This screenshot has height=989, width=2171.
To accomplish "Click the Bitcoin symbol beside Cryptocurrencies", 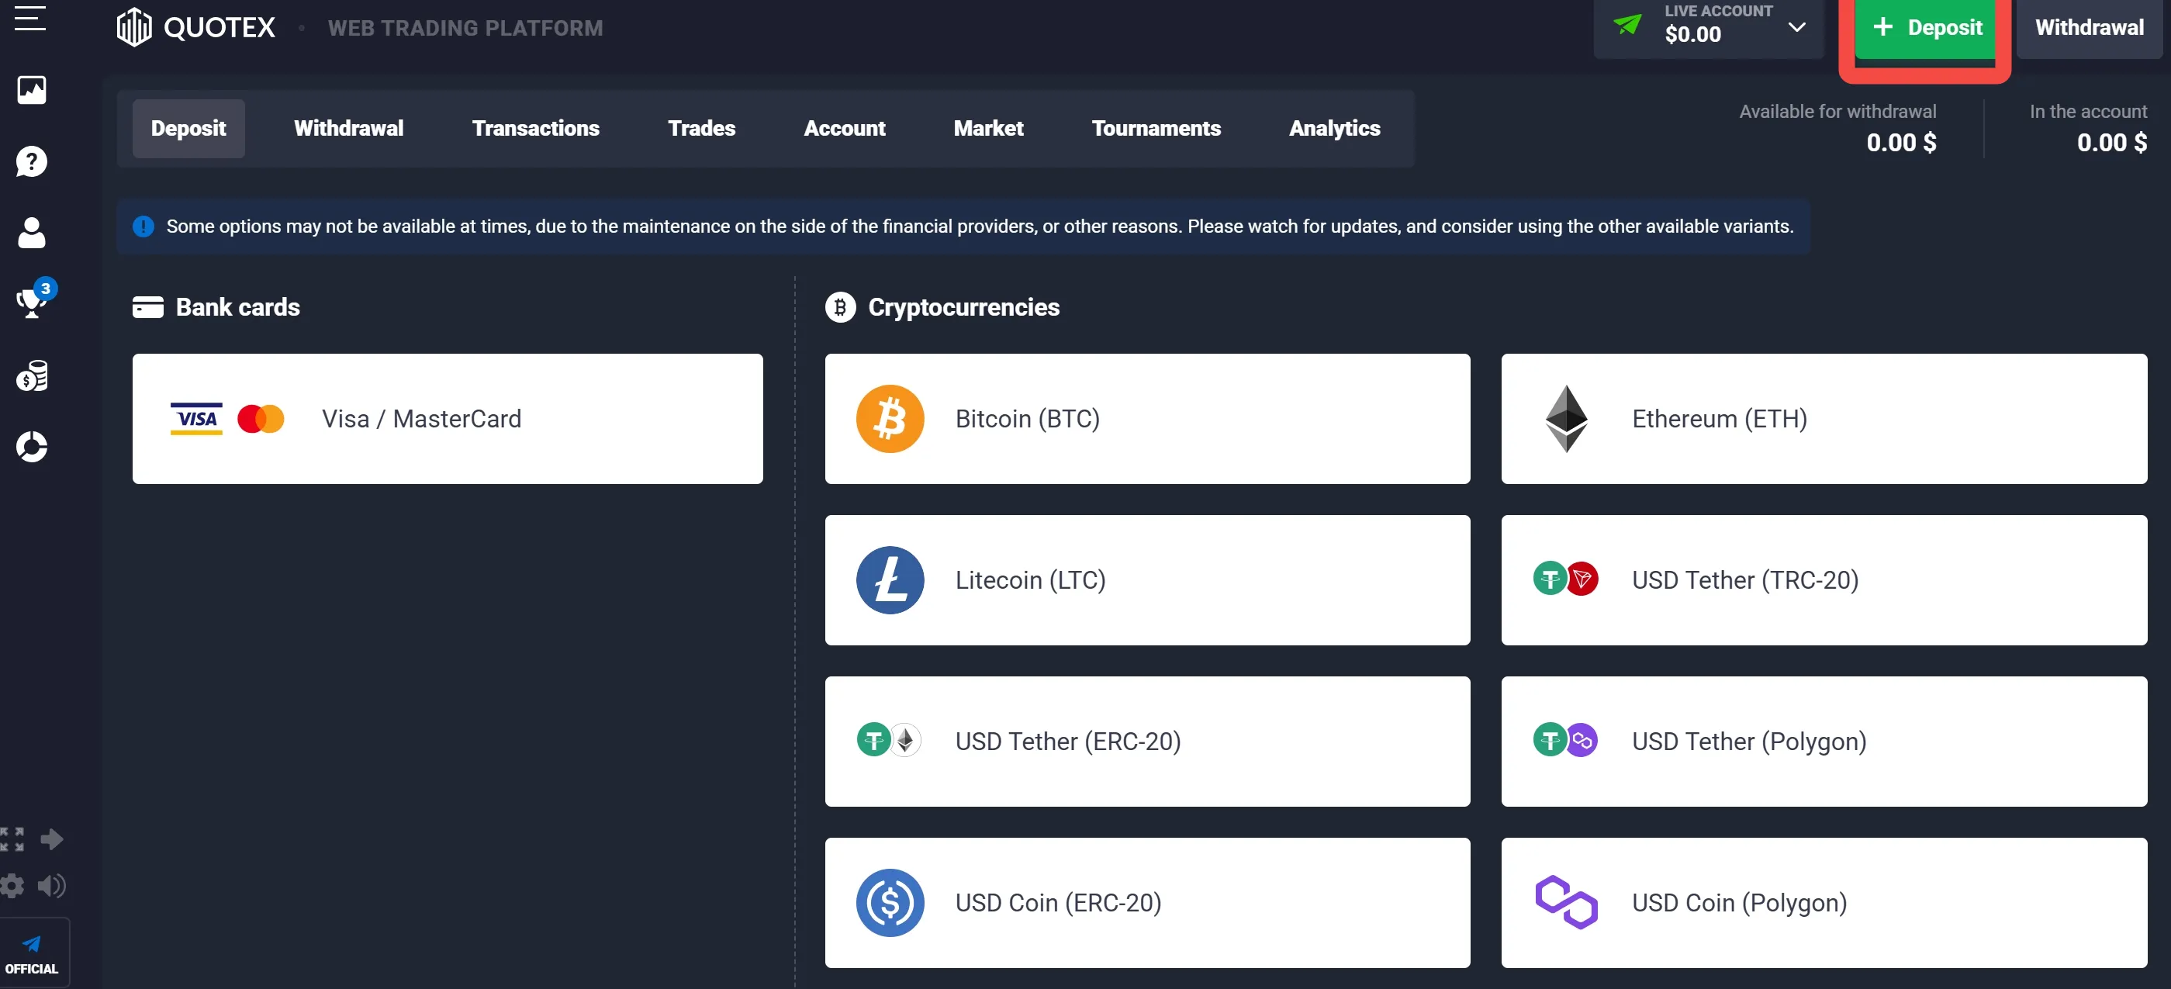I will click(x=840, y=308).
